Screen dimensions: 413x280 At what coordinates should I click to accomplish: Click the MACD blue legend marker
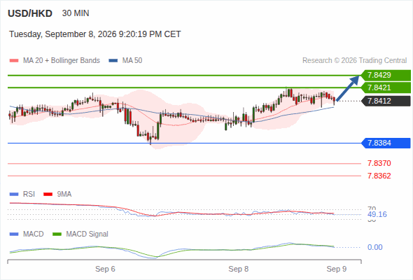[x=14, y=234]
